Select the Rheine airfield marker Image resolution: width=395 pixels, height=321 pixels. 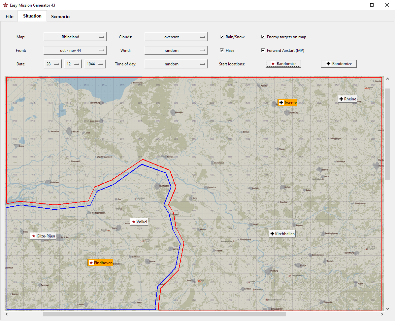pyautogui.click(x=347, y=99)
